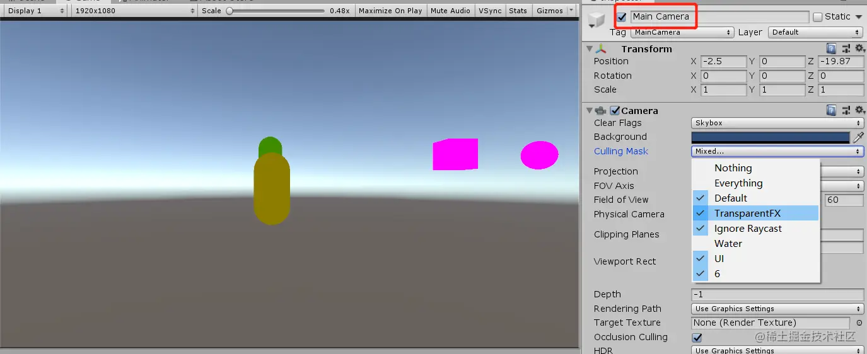Click Position Y field

pyautogui.click(x=782, y=62)
